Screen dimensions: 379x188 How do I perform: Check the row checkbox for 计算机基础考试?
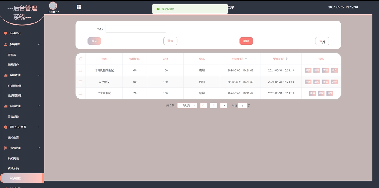(80, 70)
